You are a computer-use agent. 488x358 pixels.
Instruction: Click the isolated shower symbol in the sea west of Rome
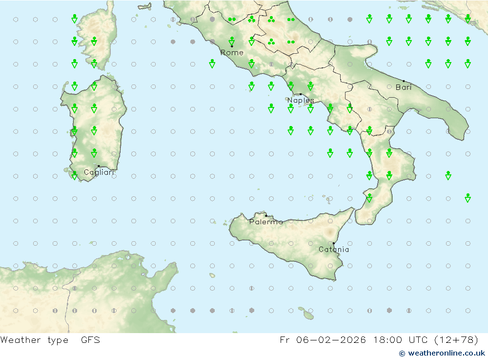(212, 63)
